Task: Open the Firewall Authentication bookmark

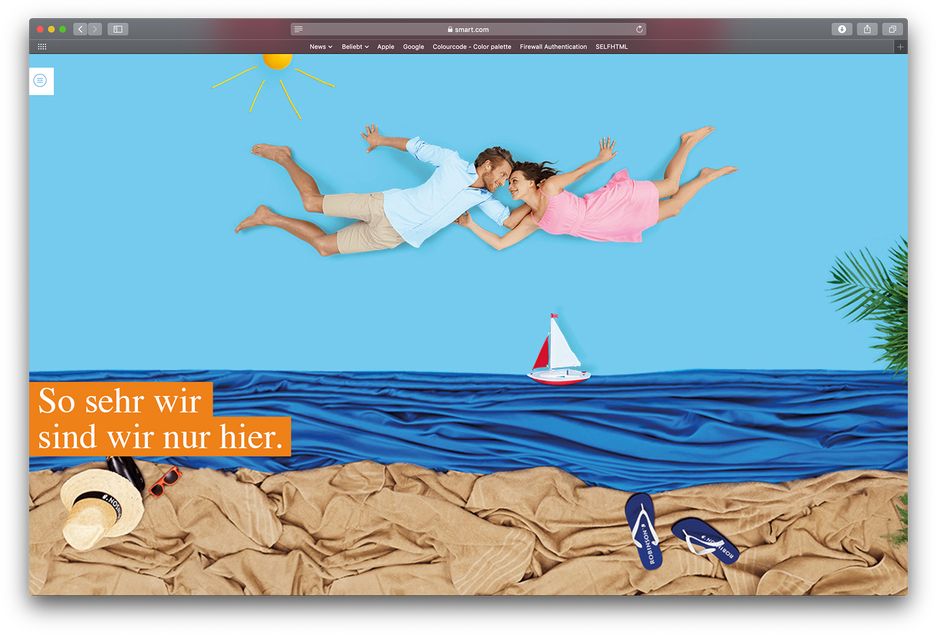Action: tap(553, 47)
